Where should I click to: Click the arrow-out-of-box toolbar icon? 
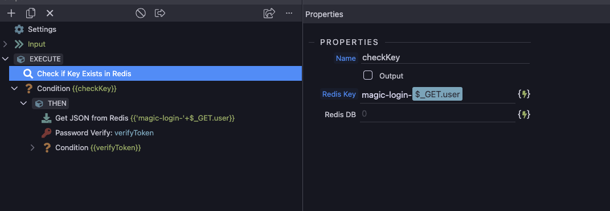coord(160,13)
